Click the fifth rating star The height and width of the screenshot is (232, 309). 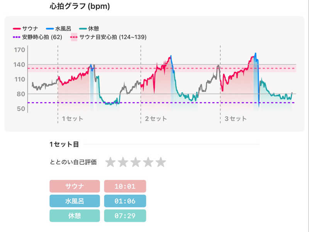161,162
